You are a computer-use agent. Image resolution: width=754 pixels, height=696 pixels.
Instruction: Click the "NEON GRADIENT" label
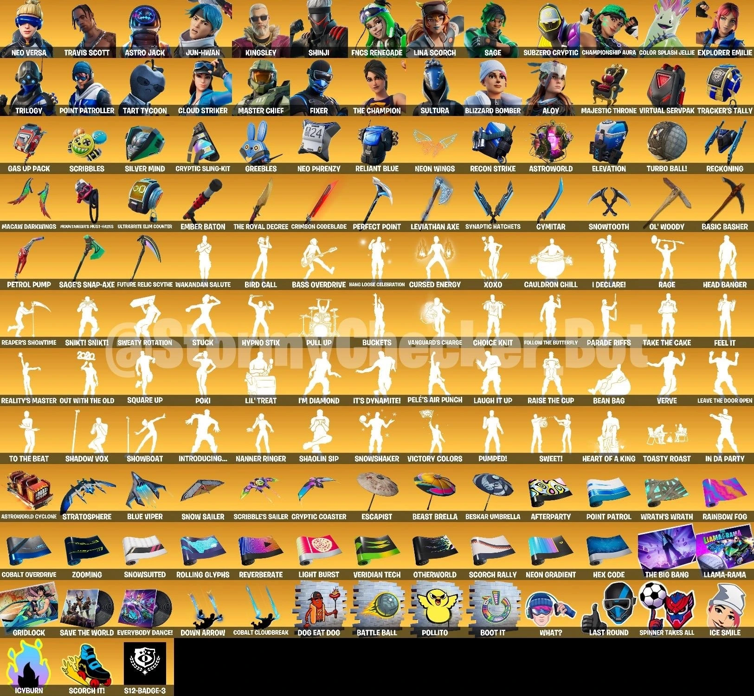pos(551,575)
